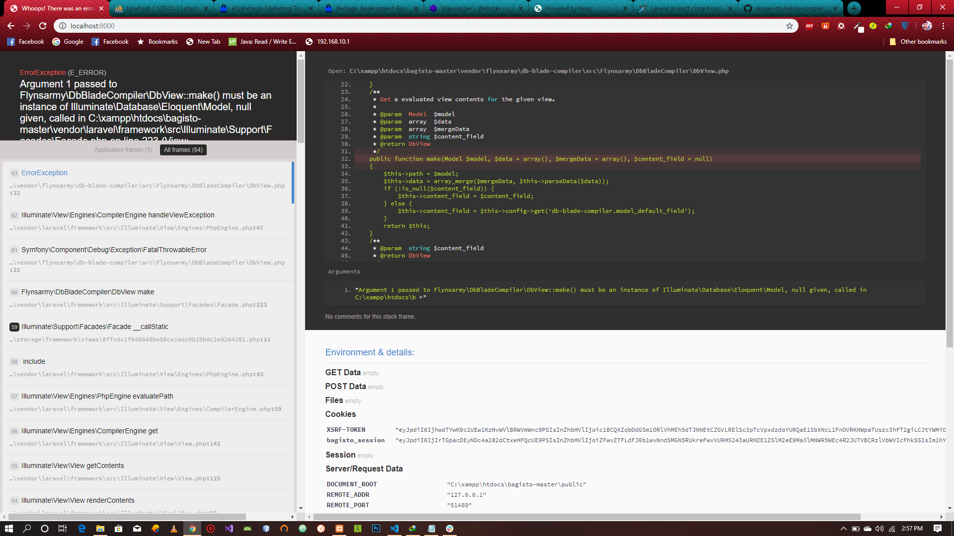Open VLC media player from taskbar
This screenshot has height=536, width=954.
[x=174, y=529]
